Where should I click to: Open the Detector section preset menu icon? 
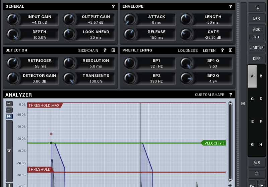pyautogui.click(x=113, y=50)
